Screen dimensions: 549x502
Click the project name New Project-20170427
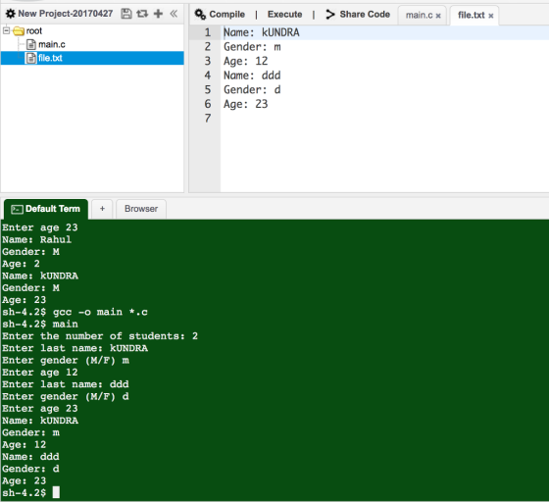point(66,14)
